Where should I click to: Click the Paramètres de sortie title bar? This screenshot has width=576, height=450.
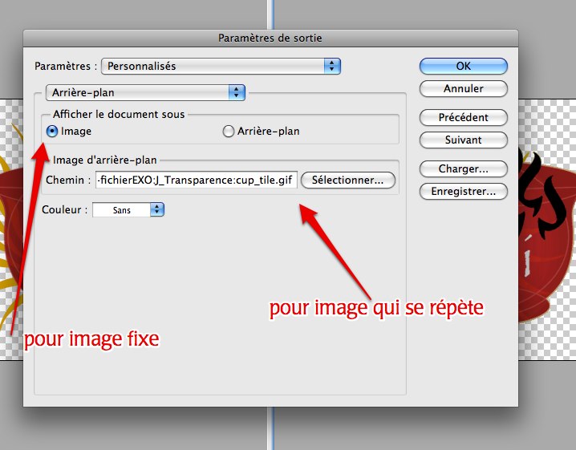270,39
